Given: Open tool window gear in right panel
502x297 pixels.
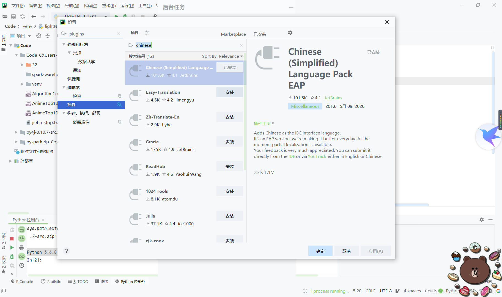Looking at the screenshot, I should (x=482, y=220).
